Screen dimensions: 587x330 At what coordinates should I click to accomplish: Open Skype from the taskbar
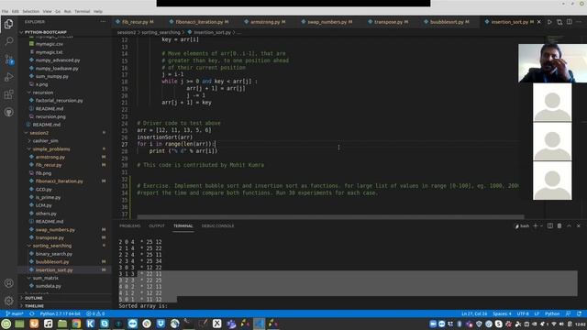(105, 324)
